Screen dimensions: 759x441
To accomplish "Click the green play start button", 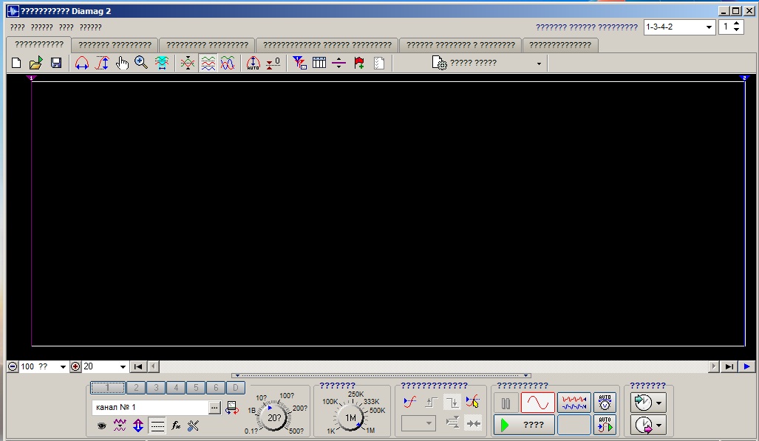I will [x=524, y=425].
